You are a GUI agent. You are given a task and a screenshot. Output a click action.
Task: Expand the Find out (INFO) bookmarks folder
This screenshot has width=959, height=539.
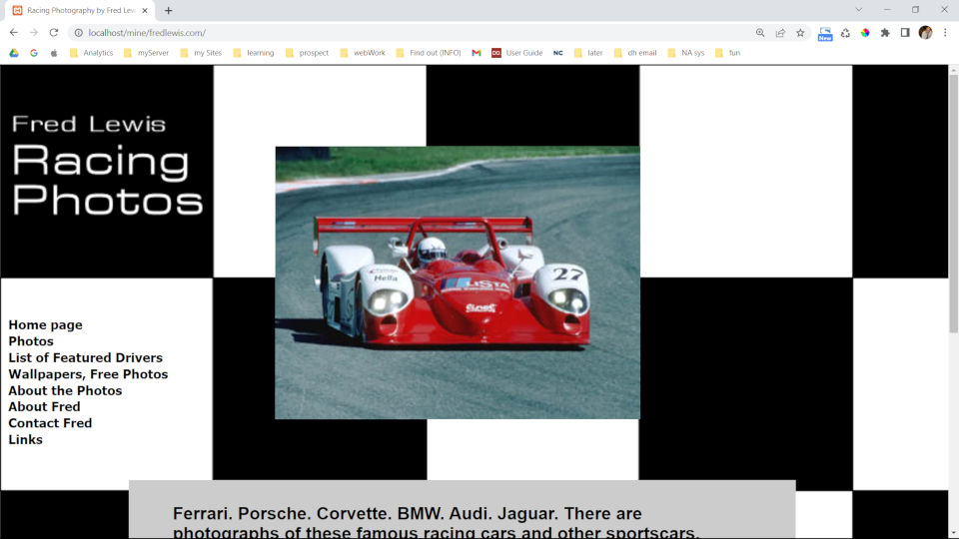click(429, 53)
